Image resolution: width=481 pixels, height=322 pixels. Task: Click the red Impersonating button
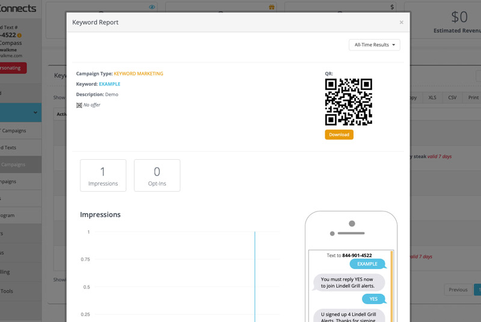click(12, 68)
